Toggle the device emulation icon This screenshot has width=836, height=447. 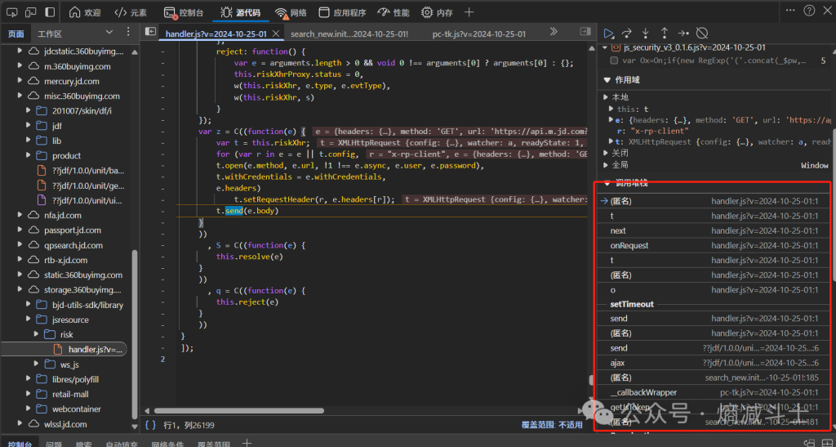pos(30,12)
